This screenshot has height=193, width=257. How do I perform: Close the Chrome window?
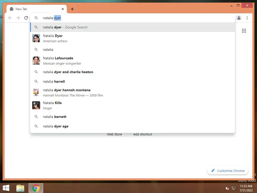(x=247, y=6)
